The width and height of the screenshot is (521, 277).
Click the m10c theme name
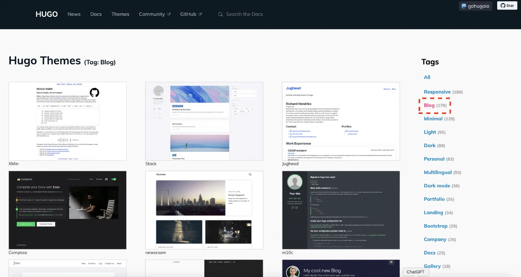tap(288, 252)
